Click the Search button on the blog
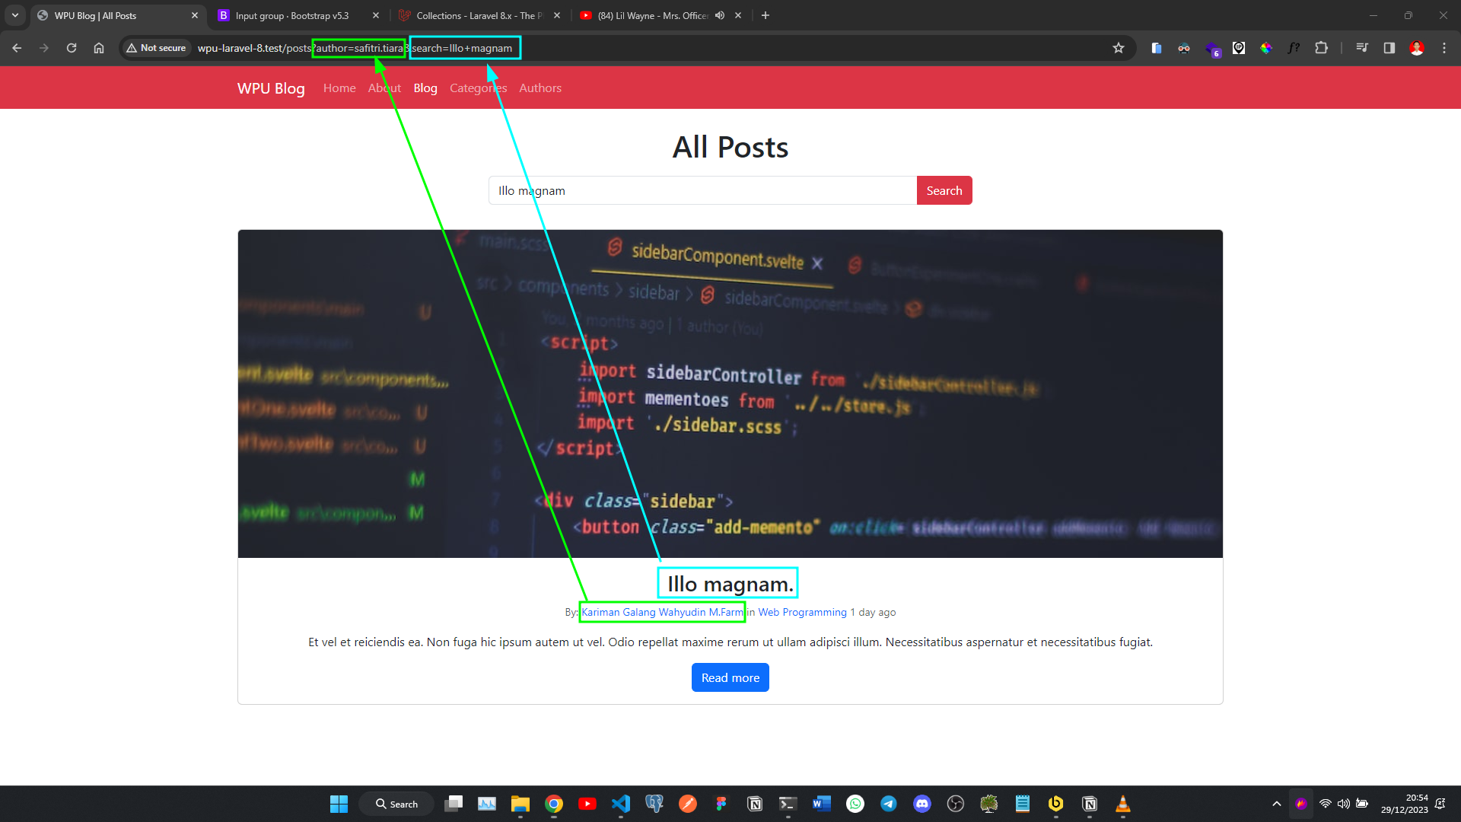This screenshot has height=822, width=1461. 942,191
